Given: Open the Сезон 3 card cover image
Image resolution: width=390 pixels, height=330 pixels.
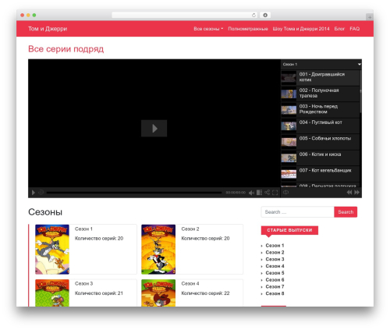Looking at the screenshot, I should coord(52,293).
